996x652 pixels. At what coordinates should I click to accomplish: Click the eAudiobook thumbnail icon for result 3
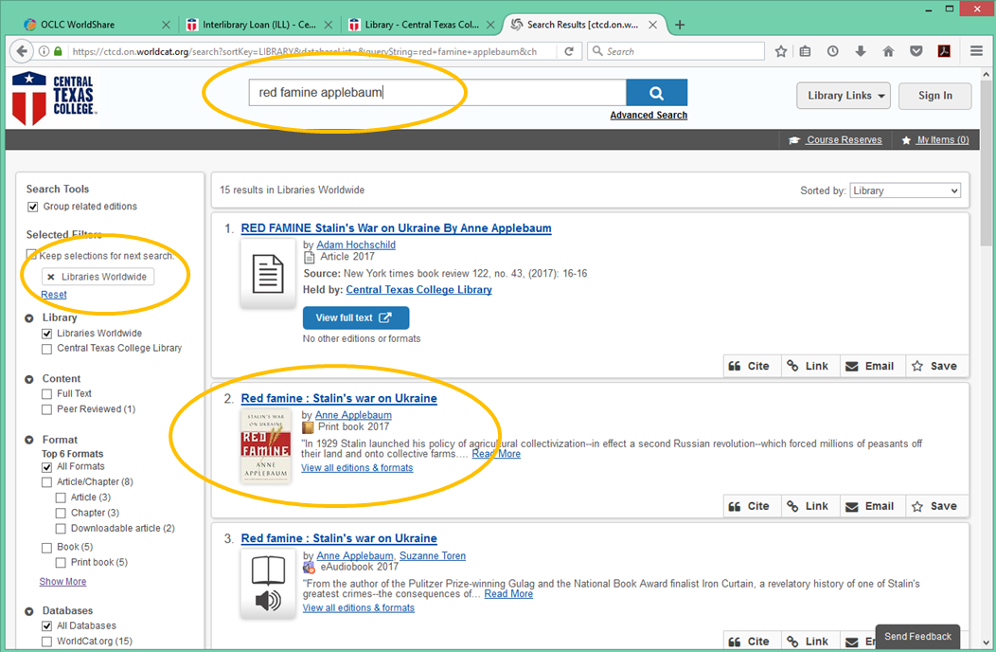coord(267,584)
